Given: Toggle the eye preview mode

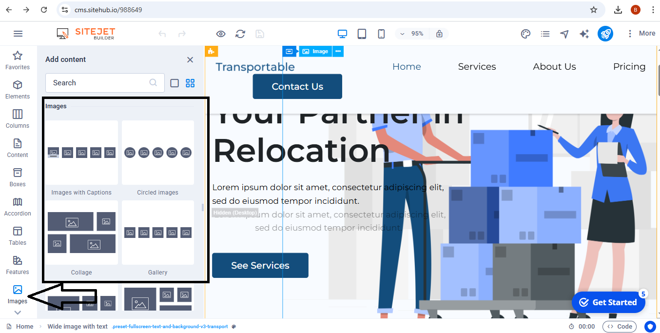Looking at the screenshot, I should 221,34.
